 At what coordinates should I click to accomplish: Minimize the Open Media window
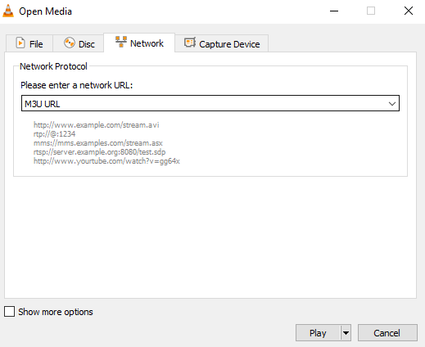point(334,11)
